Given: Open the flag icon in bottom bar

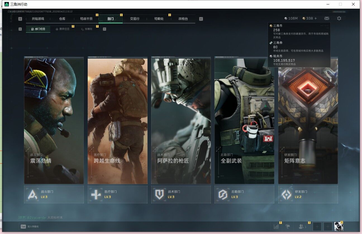Looking at the screenshot, I should (288, 227).
